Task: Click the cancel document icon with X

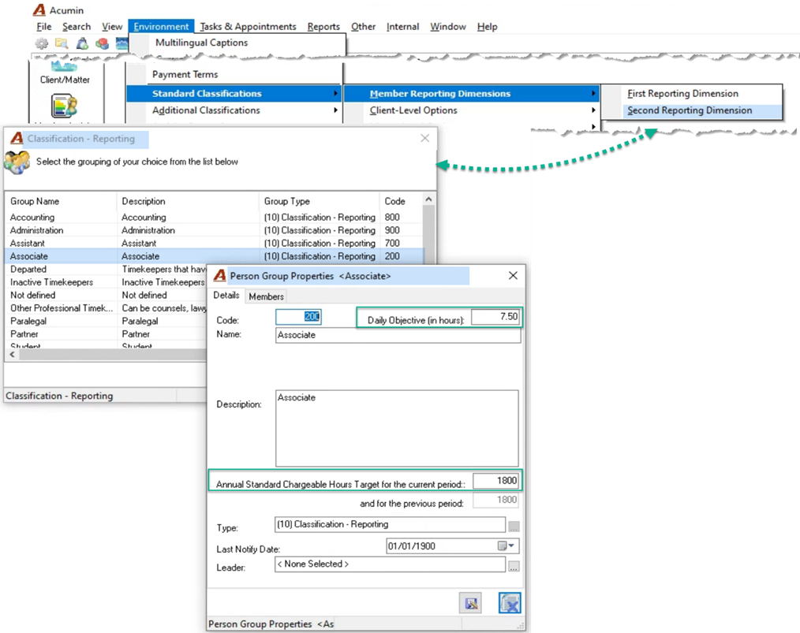Action: click(510, 604)
